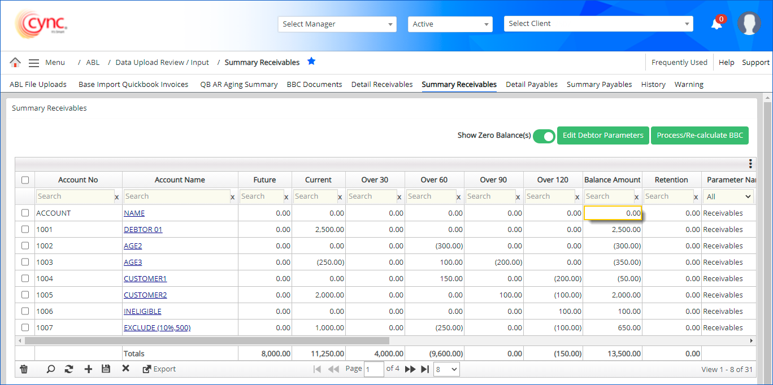This screenshot has width=773, height=385.
Task: Refresh the grid using reload icon
Action: tap(69, 369)
